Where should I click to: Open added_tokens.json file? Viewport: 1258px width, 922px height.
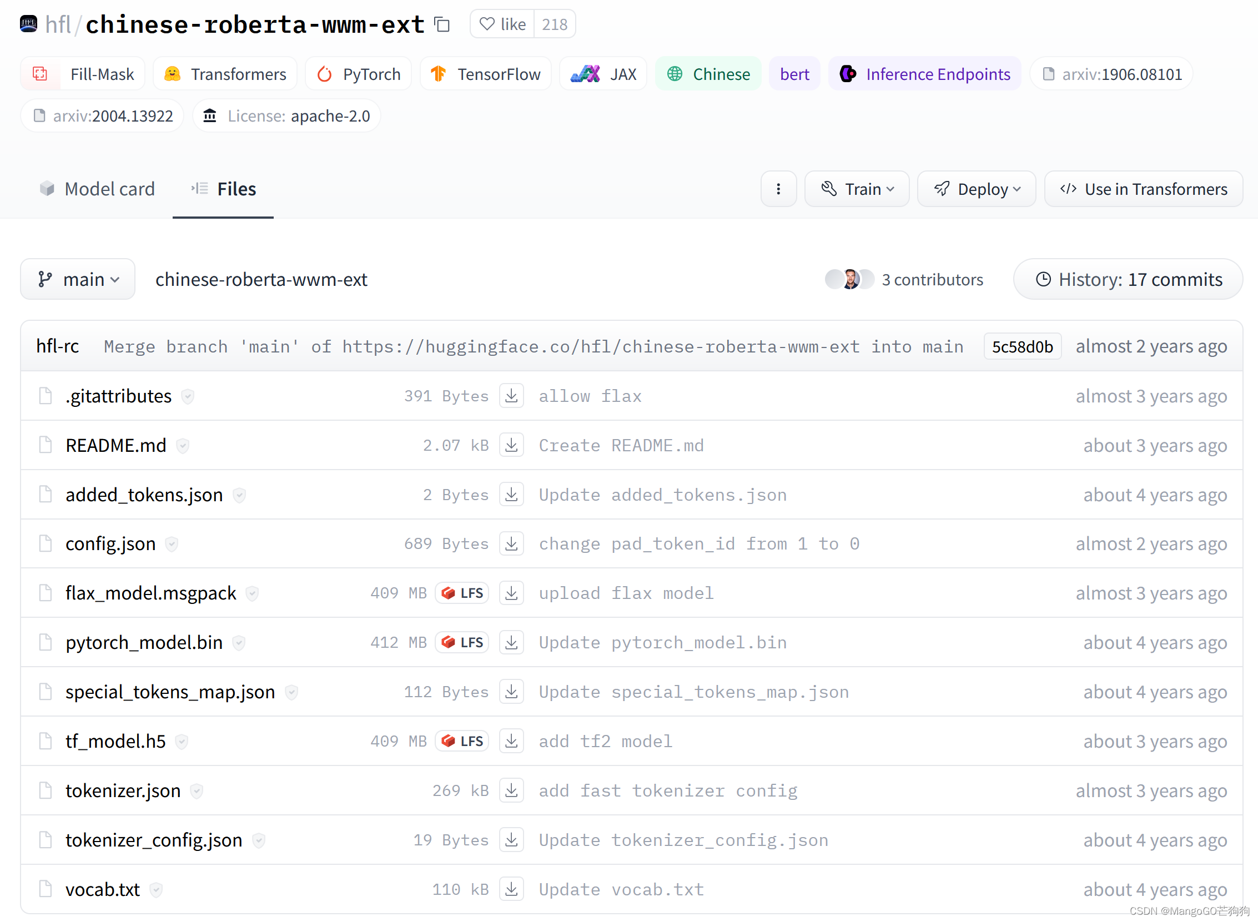point(144,495)
